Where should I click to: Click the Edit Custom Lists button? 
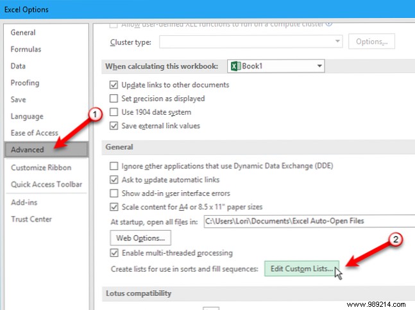(301, 268)
